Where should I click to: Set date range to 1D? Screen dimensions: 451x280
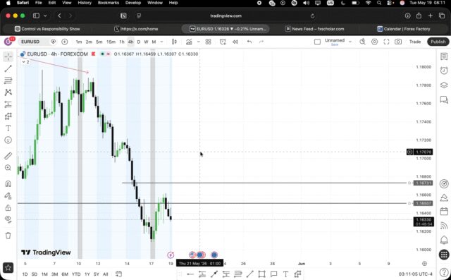(x=25, y=274)
